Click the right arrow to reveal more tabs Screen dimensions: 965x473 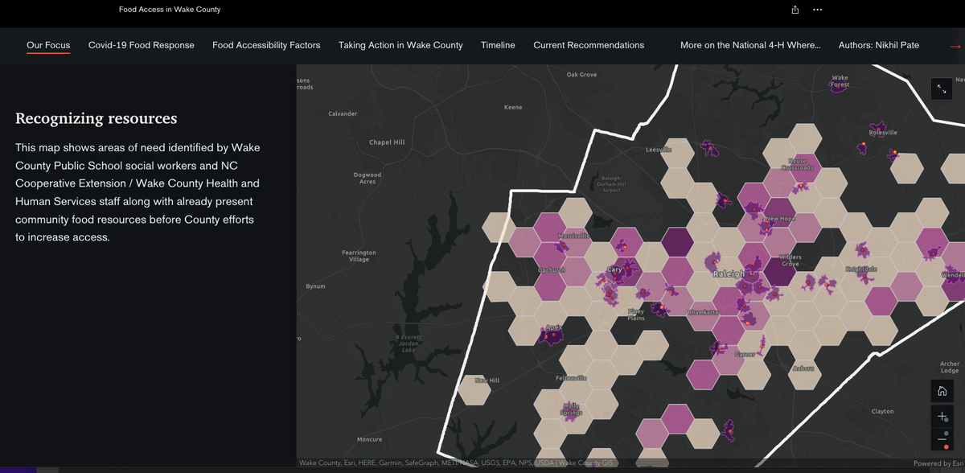click(x=955, y=46)
